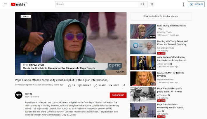Open the Share options
207x119 pixels.
point(100,85)
